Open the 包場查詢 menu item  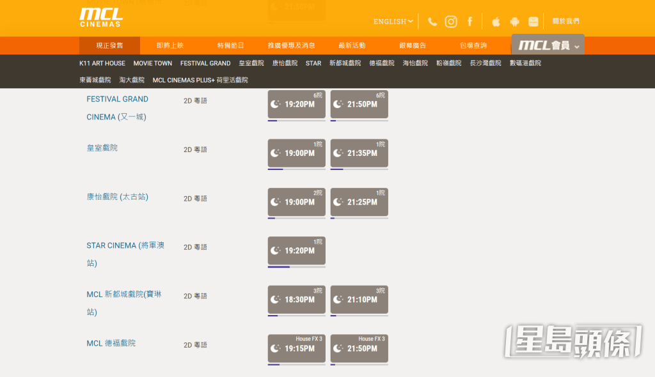473,45
